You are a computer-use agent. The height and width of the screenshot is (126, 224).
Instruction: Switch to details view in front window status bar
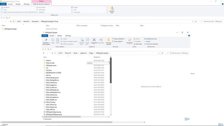coord(186,119)
